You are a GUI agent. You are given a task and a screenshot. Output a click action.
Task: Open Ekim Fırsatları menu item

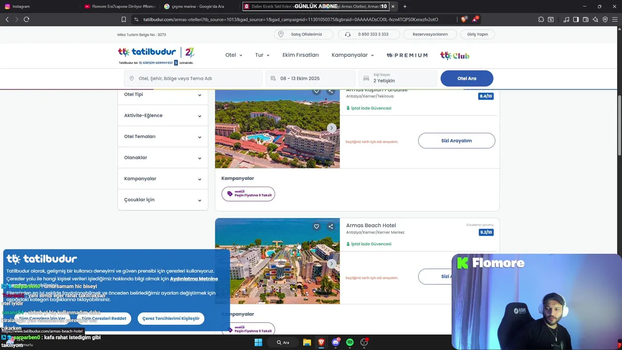click(x=300, y=55)
